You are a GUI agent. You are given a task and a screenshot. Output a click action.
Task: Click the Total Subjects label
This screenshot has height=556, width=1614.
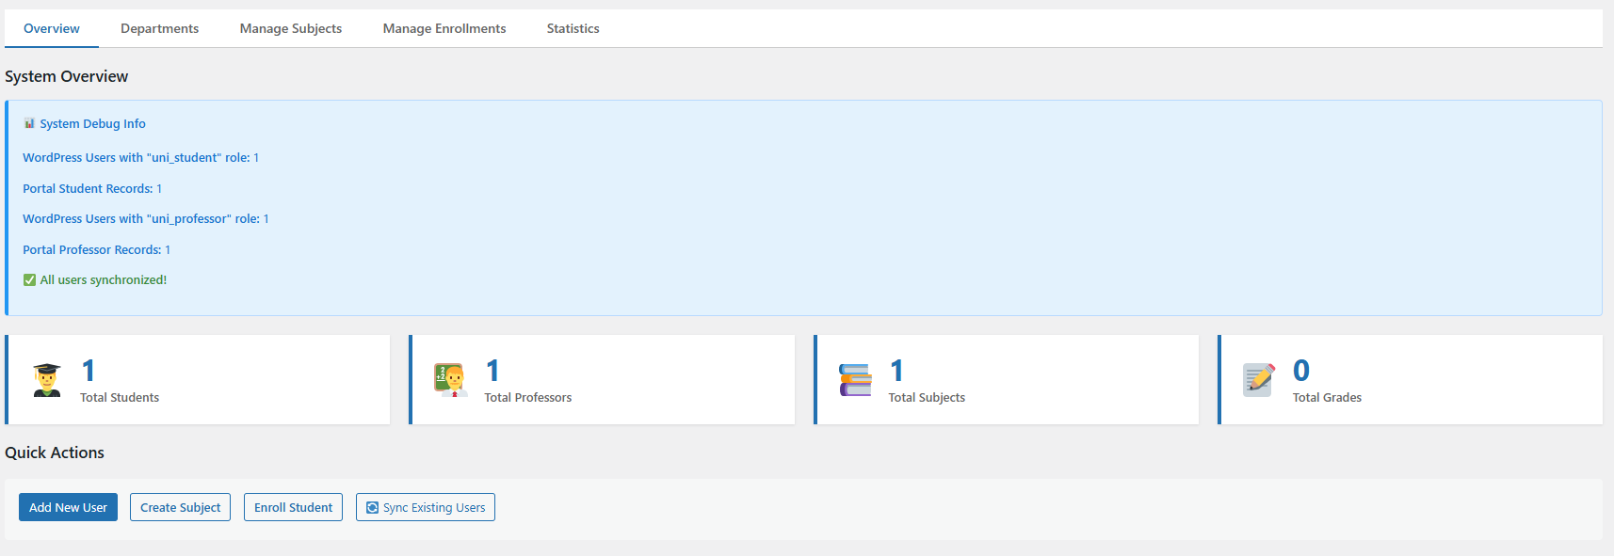pyautogui.click(x=927, y=398)
